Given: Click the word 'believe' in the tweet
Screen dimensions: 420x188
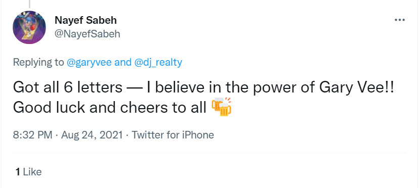Looking at the screenshot, I should point(186,88).
